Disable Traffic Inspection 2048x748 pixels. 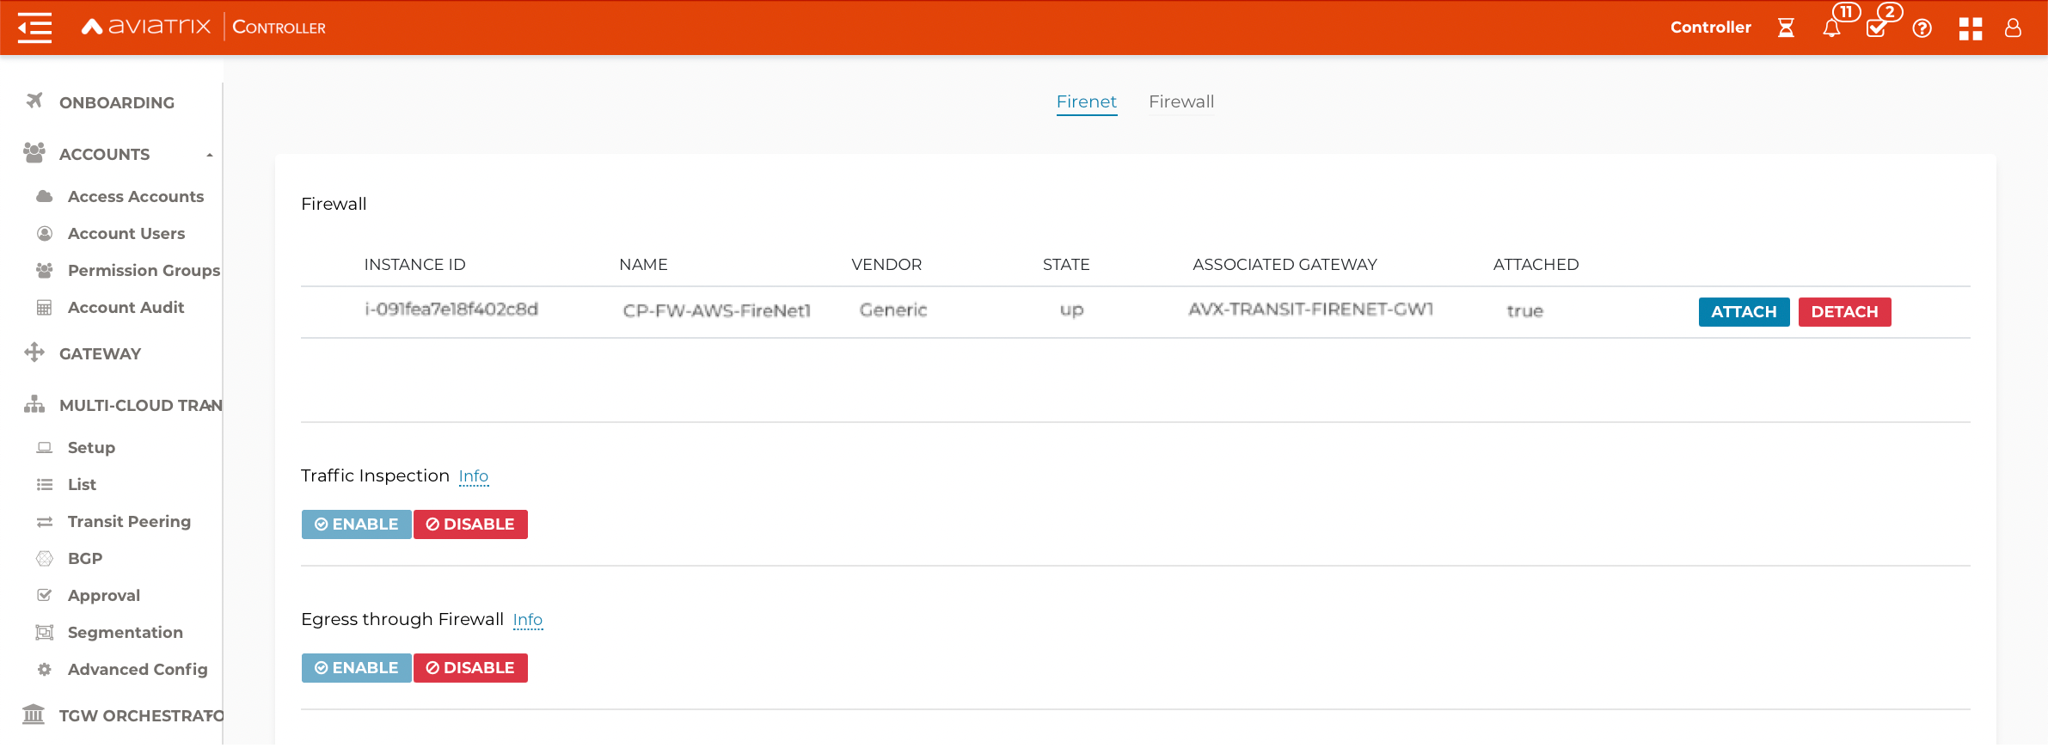click(x=470, y=524)
